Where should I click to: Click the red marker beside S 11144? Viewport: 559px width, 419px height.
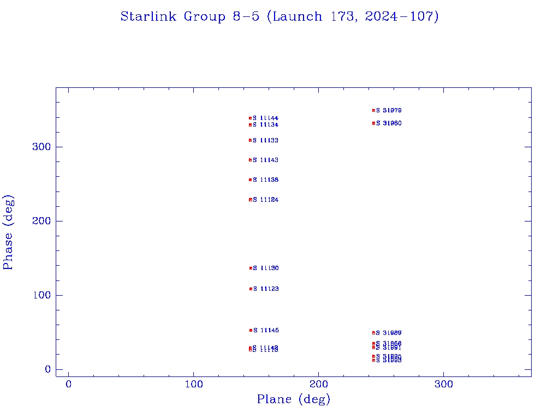250,118
